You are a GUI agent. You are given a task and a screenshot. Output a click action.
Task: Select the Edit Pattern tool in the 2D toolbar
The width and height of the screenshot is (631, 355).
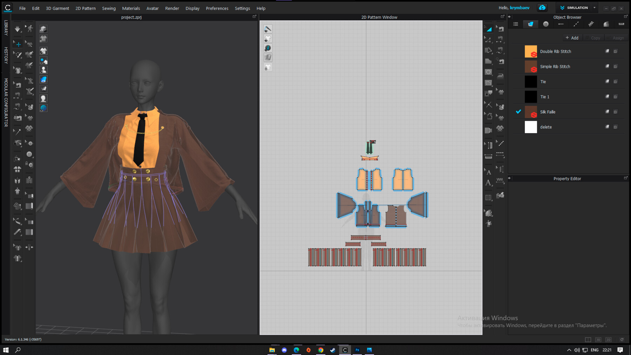tap(488, 41)
